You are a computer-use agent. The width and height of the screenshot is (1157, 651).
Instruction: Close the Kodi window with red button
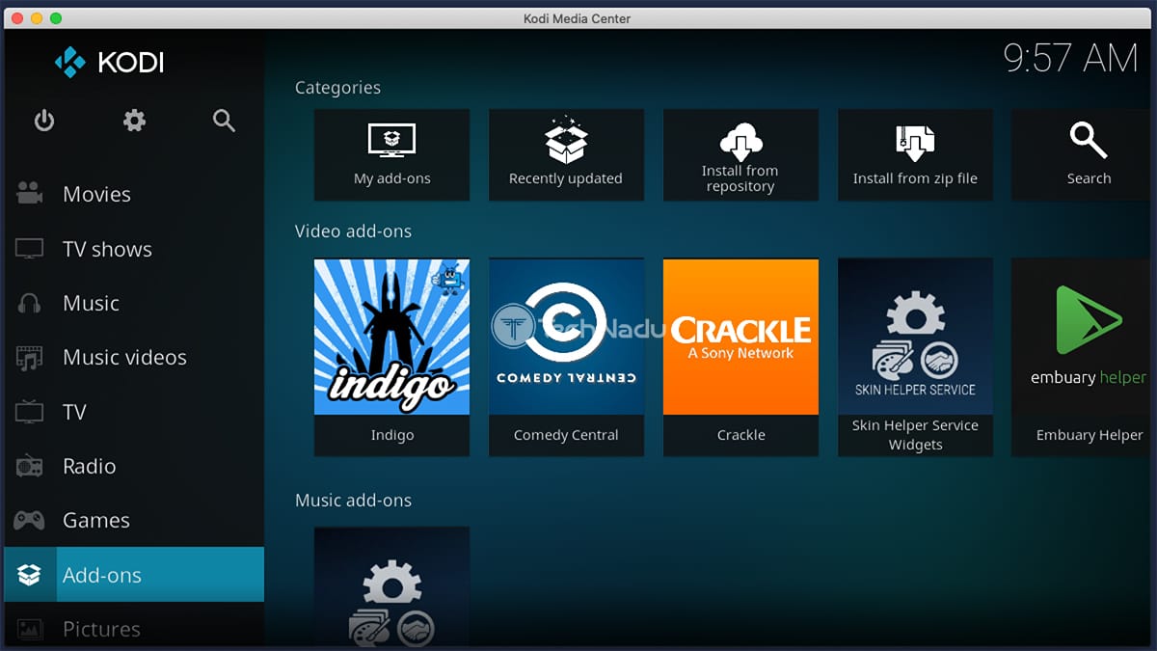pos(18,18)
